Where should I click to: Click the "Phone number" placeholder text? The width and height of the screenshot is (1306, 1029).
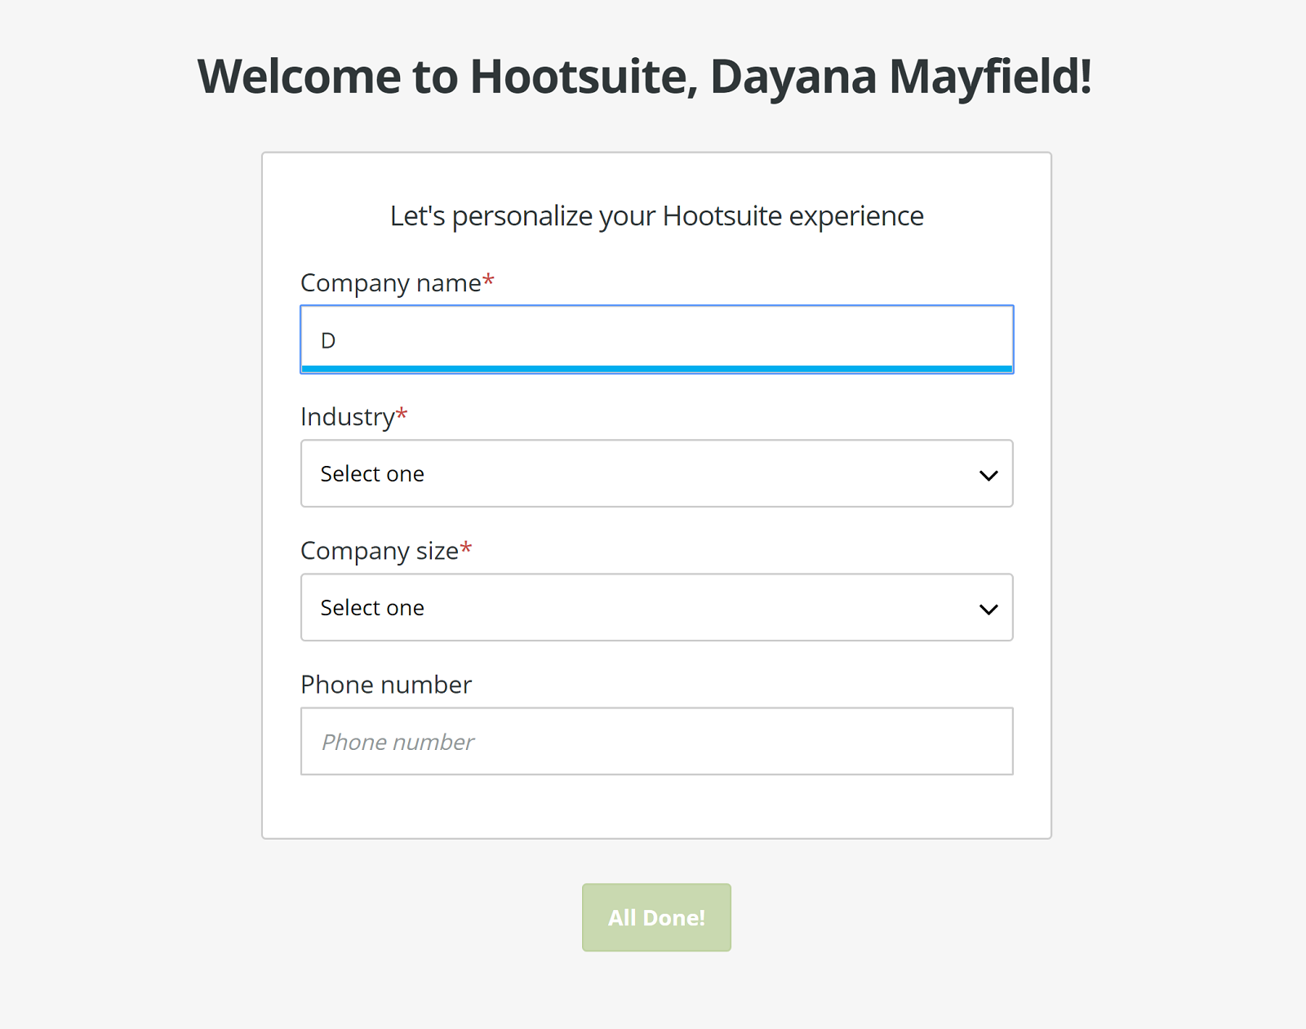(398, 742)
